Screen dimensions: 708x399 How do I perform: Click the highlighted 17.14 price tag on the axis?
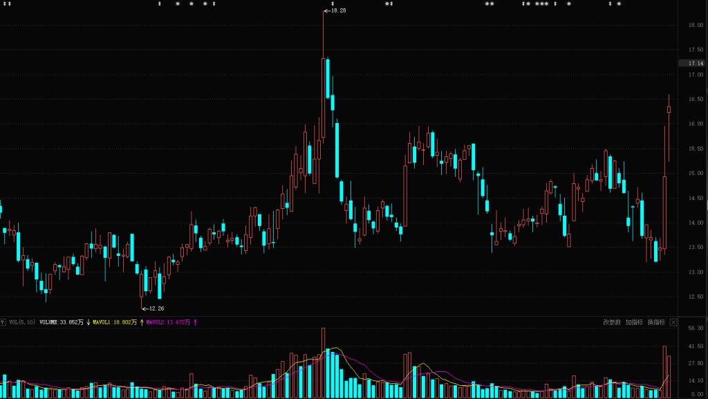[x=695, y=63]
